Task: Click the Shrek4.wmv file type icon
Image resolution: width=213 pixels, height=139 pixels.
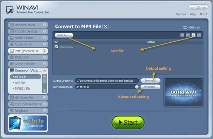Action: (x=56, y=47)
